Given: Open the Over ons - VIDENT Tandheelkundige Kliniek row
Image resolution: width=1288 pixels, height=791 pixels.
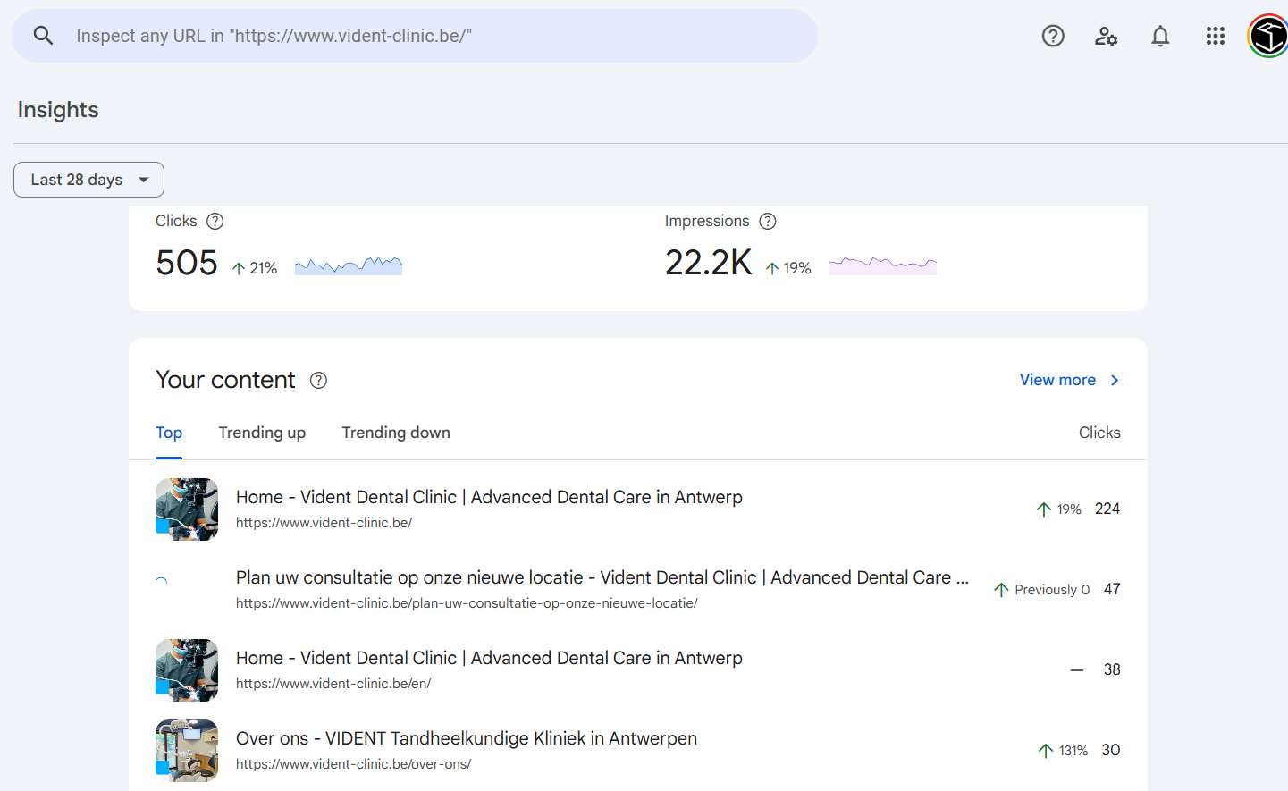Looking at the screenshot, I should (x=638, y=751).
